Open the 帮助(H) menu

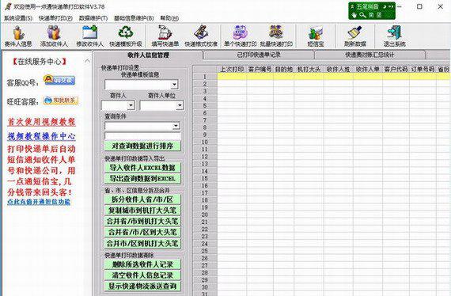(169, 18)
